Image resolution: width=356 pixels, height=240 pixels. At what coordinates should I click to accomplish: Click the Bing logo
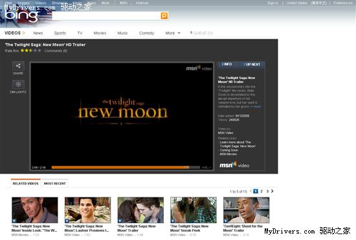[21, 15]
